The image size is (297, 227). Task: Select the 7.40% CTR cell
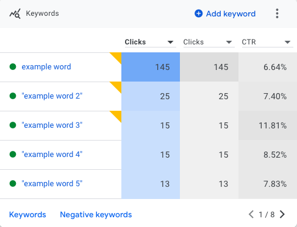pyautogui.click(x=268, y=96)
